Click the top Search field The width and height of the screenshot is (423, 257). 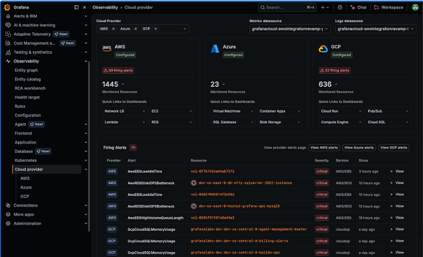(x=287, y=7)
